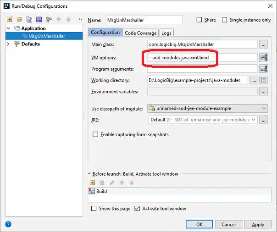The image size is (277, 232).
Task: Switch to the Code Coverage tab
Action: coord(141,33)
